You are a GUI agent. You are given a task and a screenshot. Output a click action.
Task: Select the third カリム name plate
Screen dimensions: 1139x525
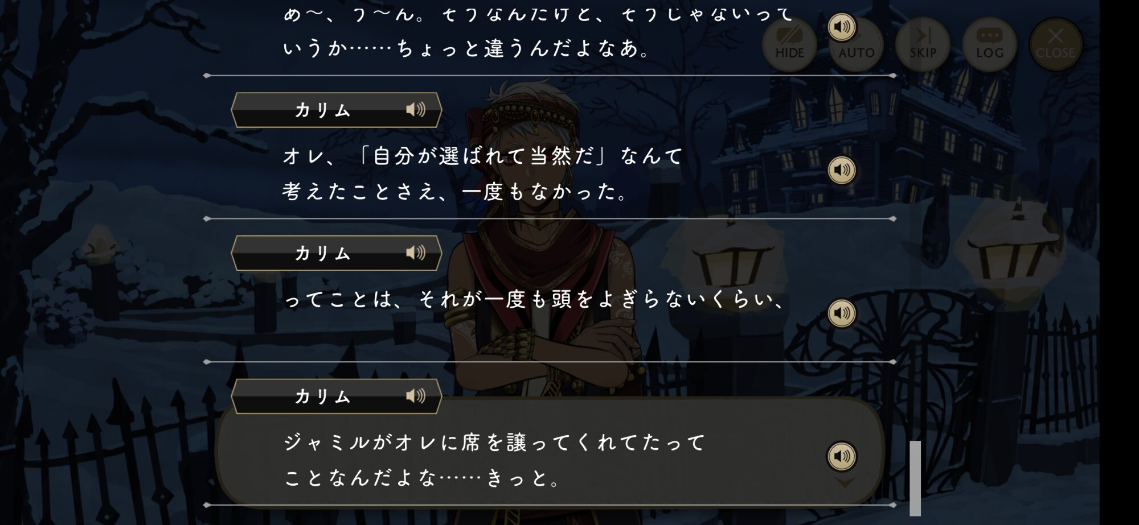click(x=337, y=396)
